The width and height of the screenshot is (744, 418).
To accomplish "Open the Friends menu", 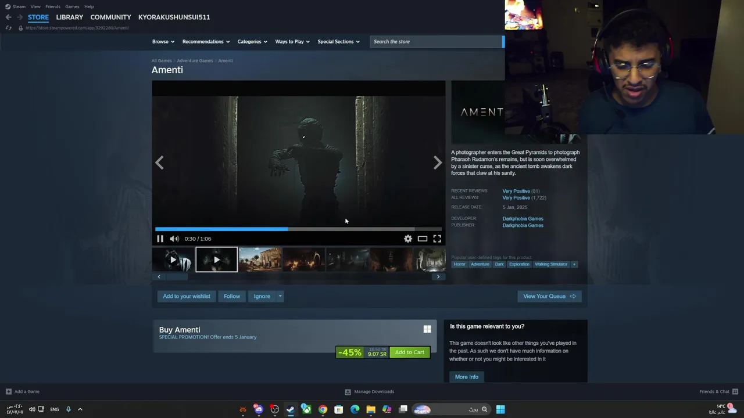I will tap(53, 6).
